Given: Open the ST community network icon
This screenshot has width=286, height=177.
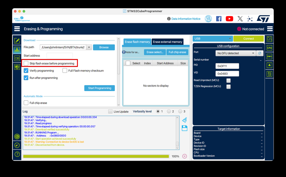Looking at the screenshot, I should coord(250,19).
